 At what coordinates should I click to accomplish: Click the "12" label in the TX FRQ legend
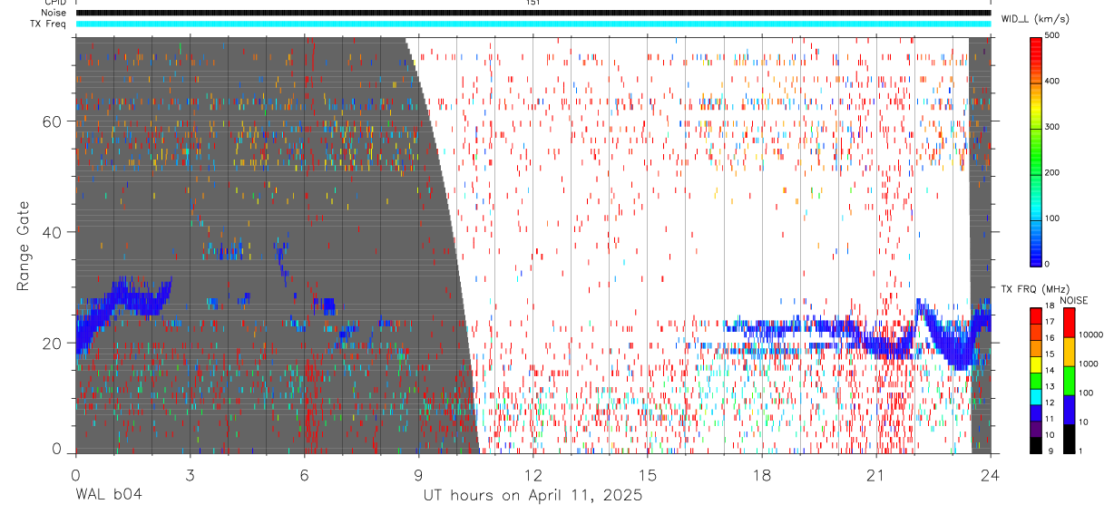[1050, 402]
